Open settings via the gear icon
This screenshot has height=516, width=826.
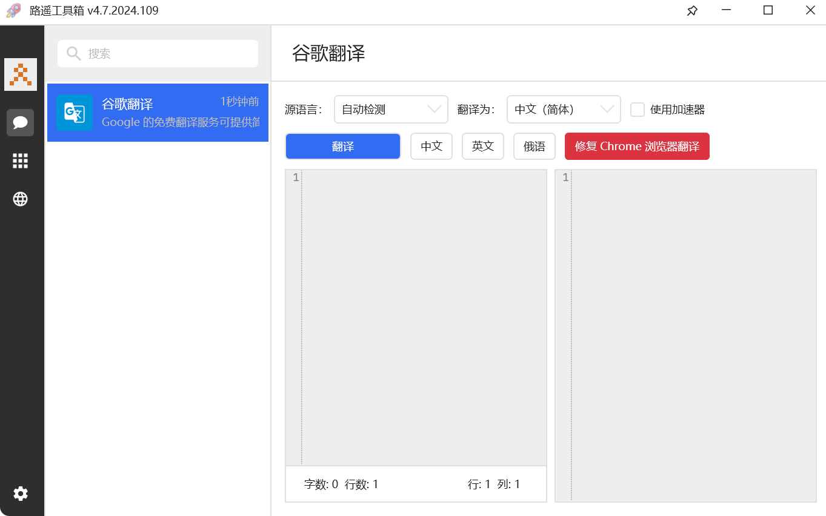(x=21, y=494)
